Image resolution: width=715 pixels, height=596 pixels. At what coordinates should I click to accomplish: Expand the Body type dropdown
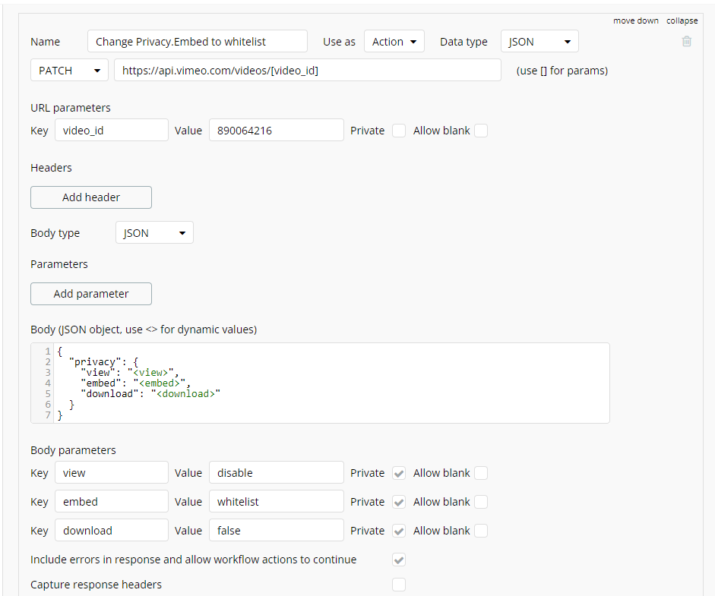154,233
